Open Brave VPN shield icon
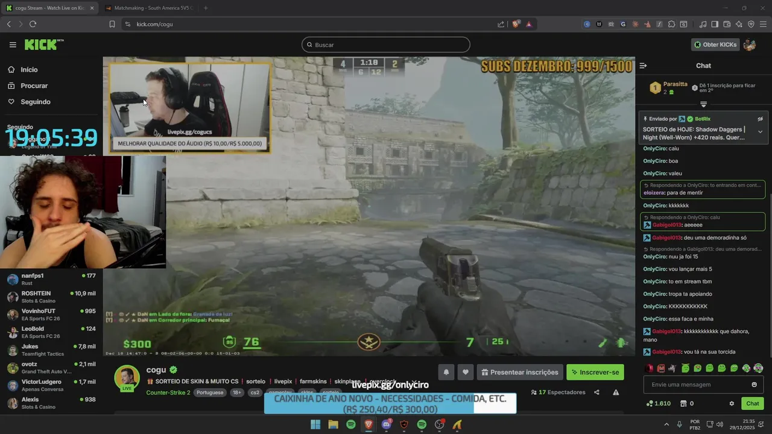The width and height of the screenshot is (772, 434). click(x=751, y=24)
